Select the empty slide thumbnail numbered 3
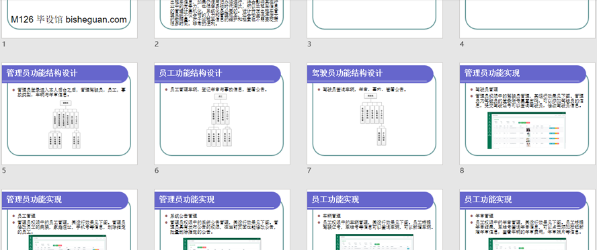Image resolution: width=597 pixels, height=250 pixels. point(374,19)
